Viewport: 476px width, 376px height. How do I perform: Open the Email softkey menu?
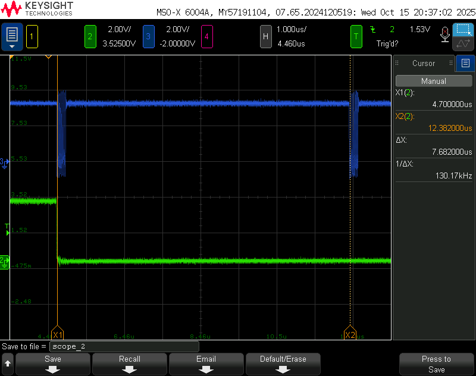(206, 364)
